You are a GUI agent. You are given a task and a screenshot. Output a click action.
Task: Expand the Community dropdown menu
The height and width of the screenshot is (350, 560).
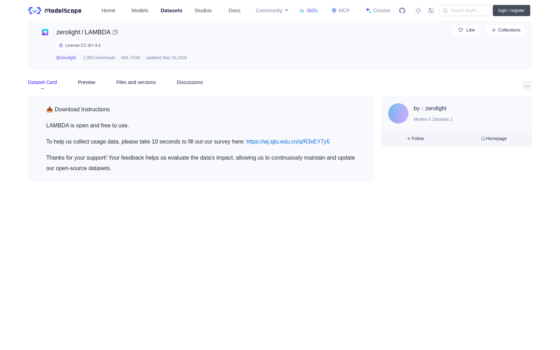coord(272,10)
